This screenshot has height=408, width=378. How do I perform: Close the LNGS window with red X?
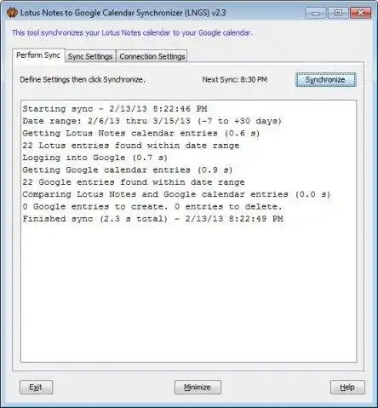(360, 13)
